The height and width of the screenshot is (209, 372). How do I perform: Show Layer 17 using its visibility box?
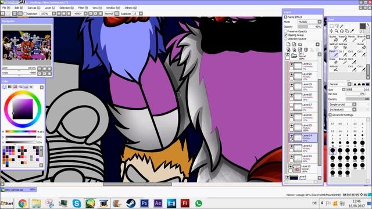291,105
